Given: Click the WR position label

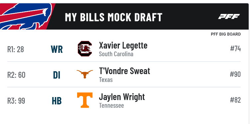Looking at the screenshot, I should [x=57, y=50].
